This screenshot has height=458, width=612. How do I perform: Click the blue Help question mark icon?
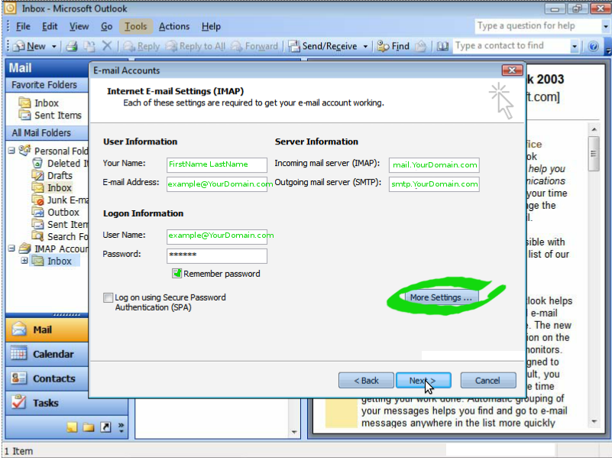tap(593, 46)
